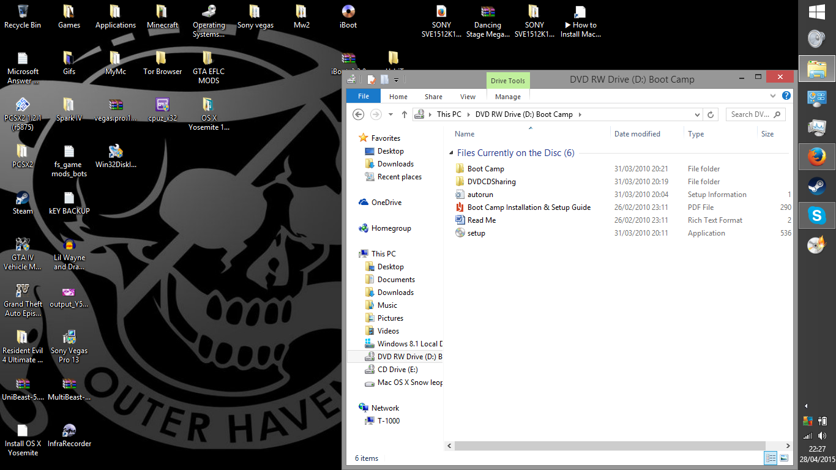Image resolution: width=836 pixels, height=470 pixels.
Task: Select the Recycle Bin desktop icon
Action: pyautogui.click(x=23, y=17)
